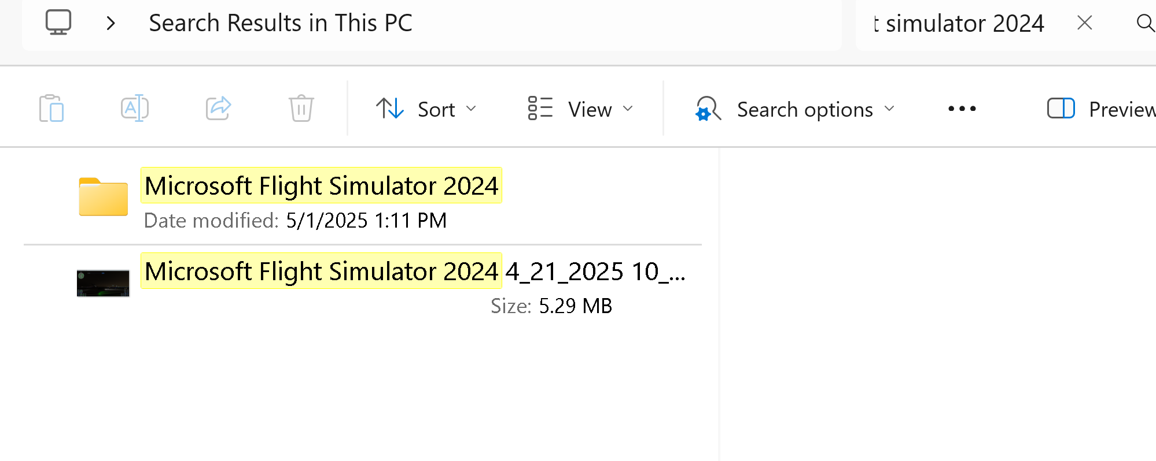Expand the breadcrumb chevron after This PC icon
The image size is (1156, 461).
111,23
